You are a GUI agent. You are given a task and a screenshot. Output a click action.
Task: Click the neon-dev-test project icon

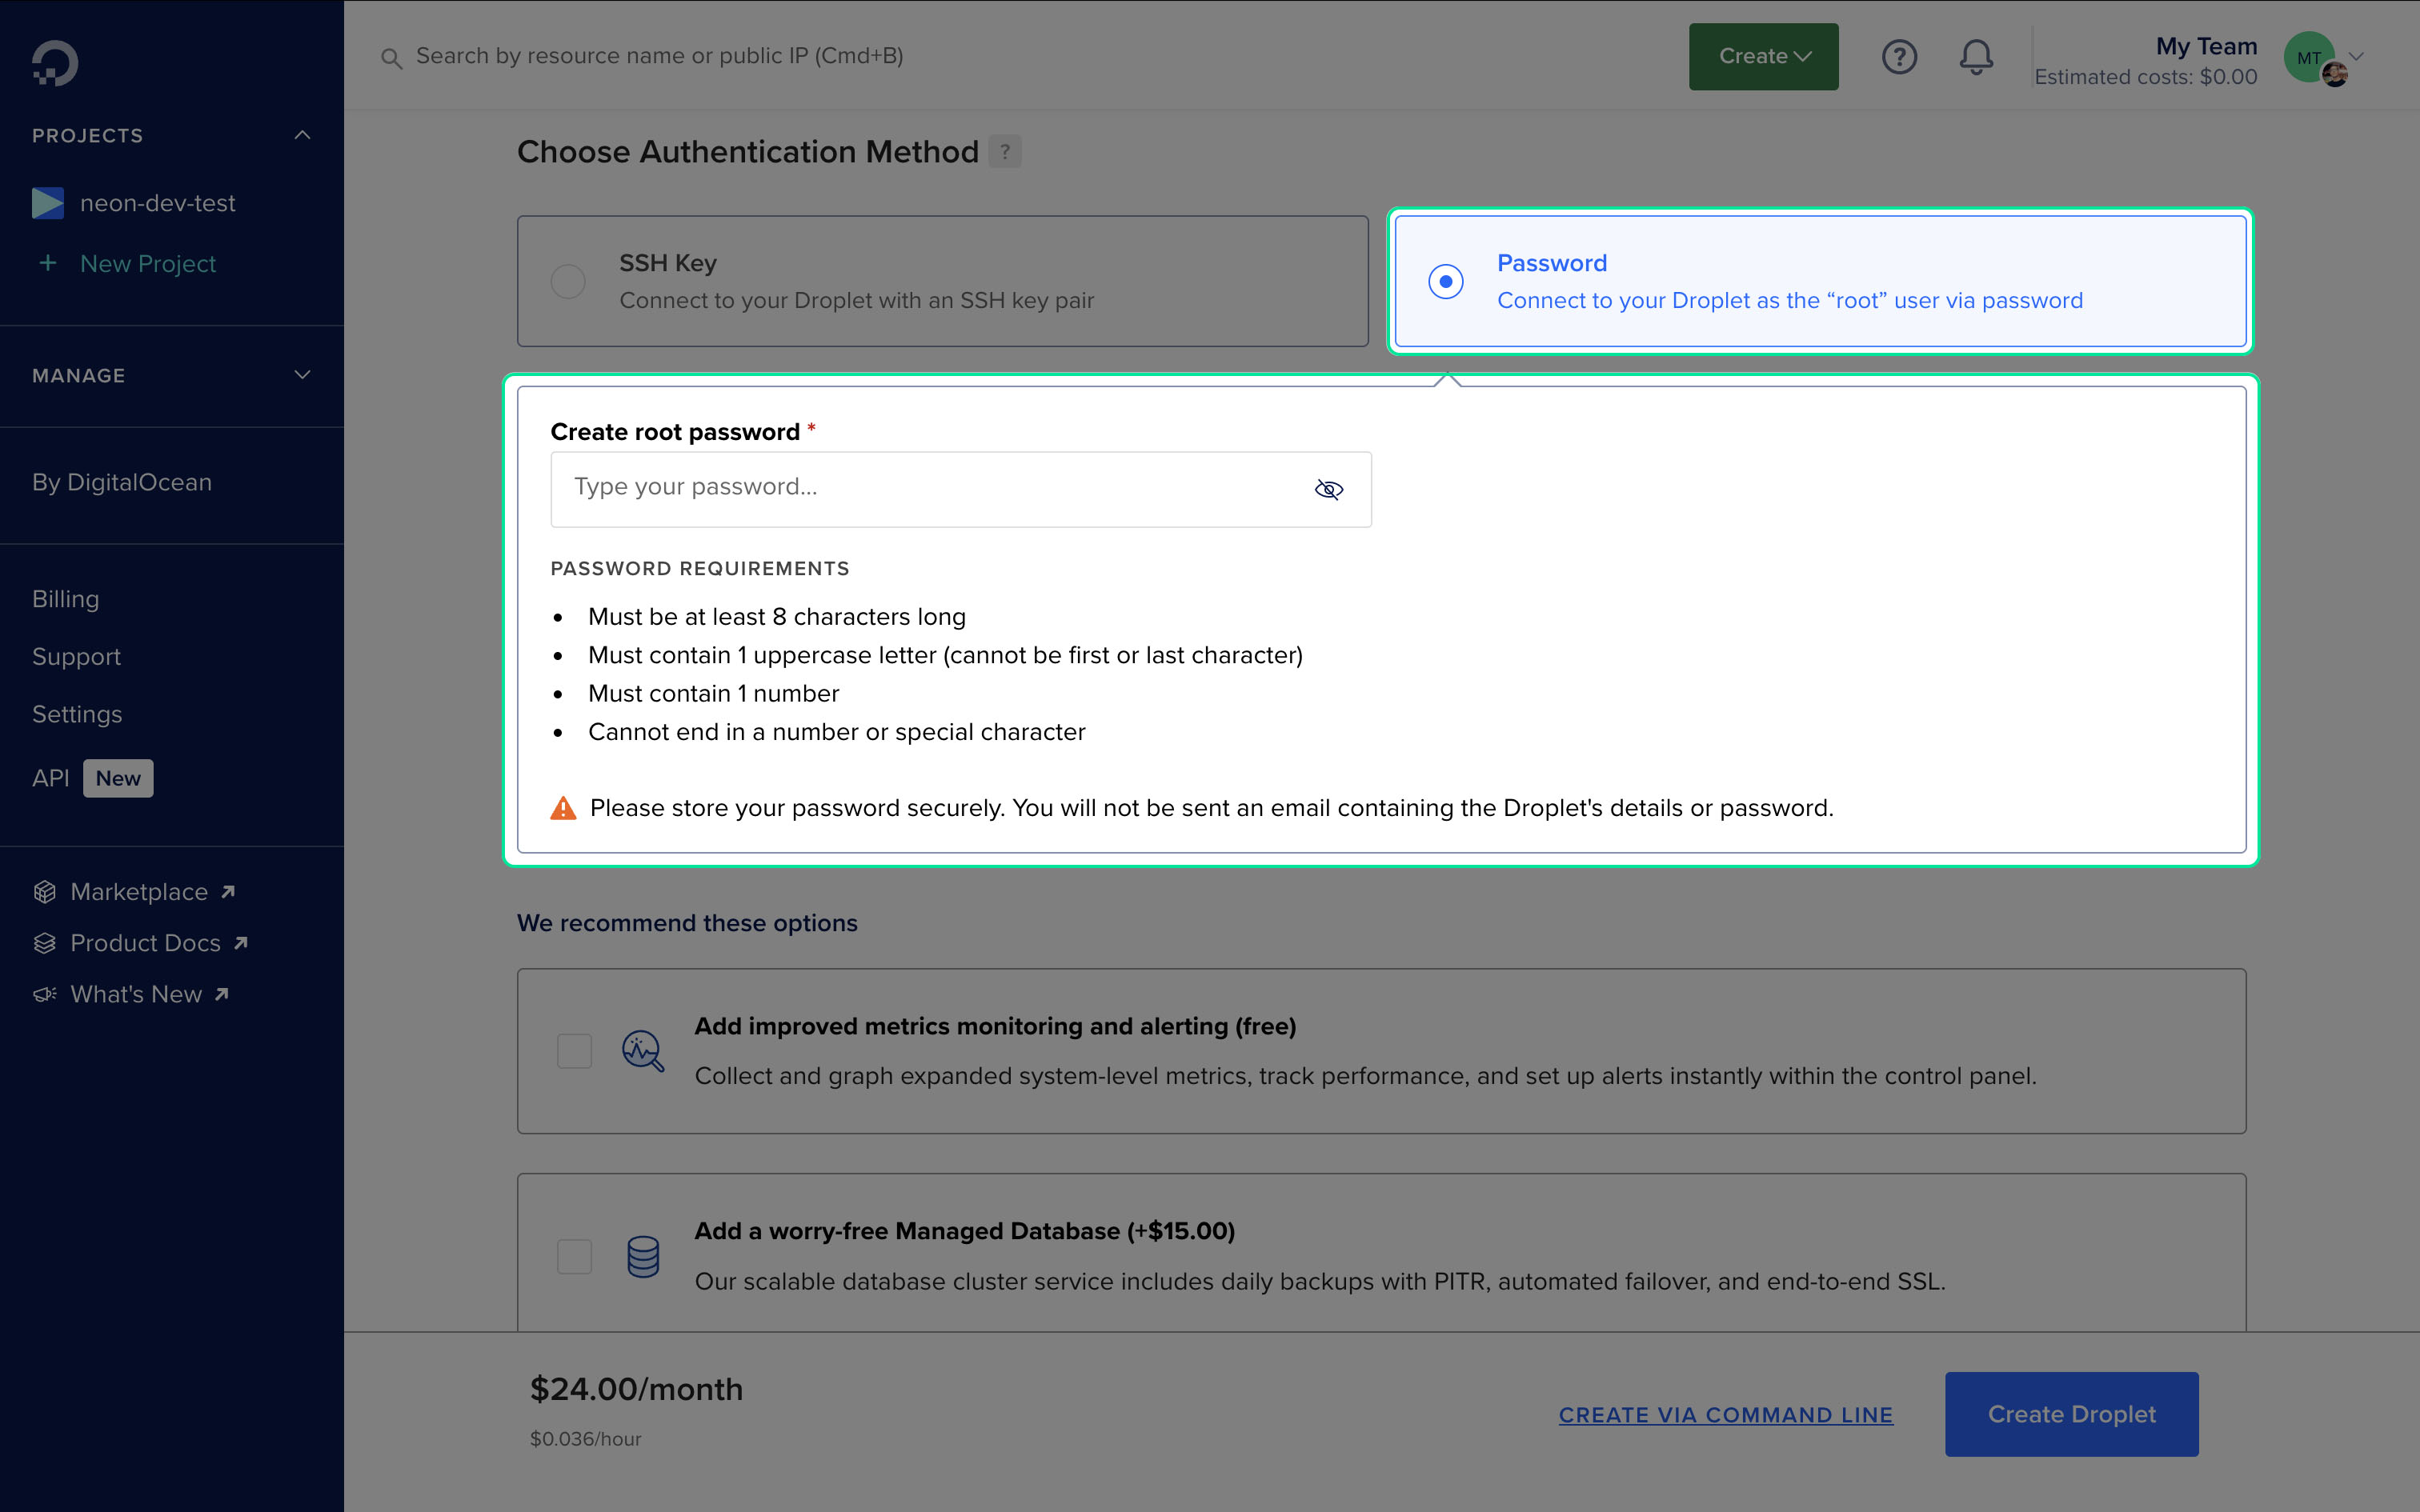click(x=49, y=203)
